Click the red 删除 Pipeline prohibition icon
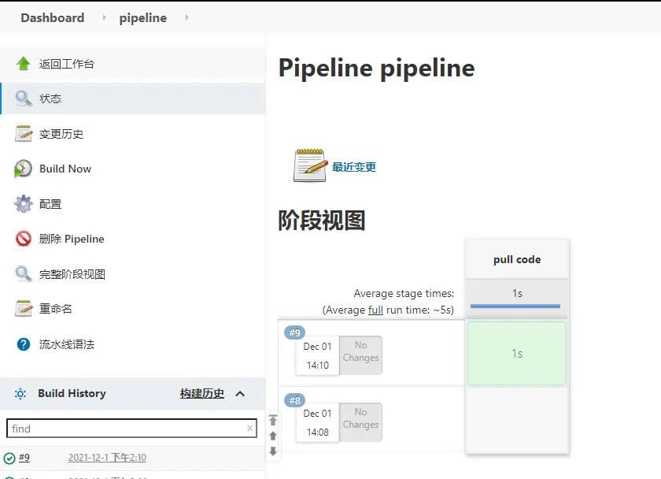This screenshot has height=479, width=661. (24, 239)
